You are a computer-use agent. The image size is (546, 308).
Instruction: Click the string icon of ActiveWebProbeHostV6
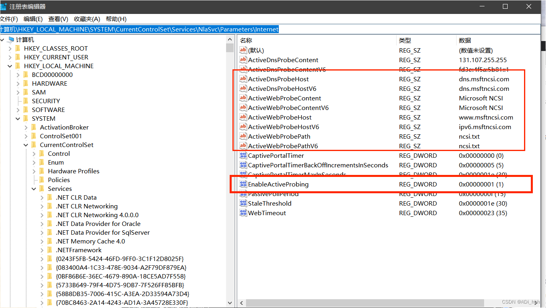click(243, 127)
